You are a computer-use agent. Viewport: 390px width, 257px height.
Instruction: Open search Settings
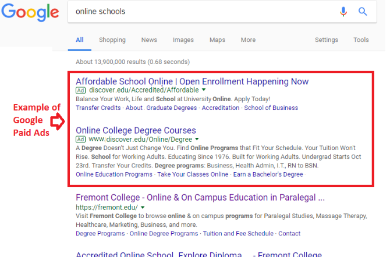(327, 40)
